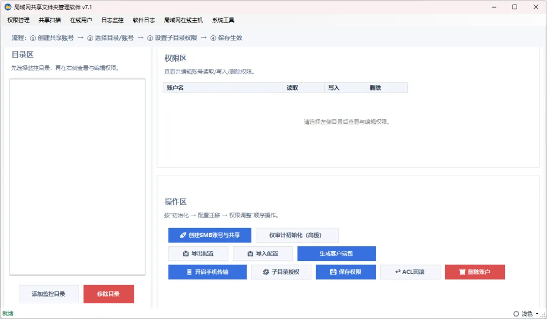Click the 生成客户端包 button
Viewport: 547px width, 319px height.
pyautogui.click(x=336, y=253)
